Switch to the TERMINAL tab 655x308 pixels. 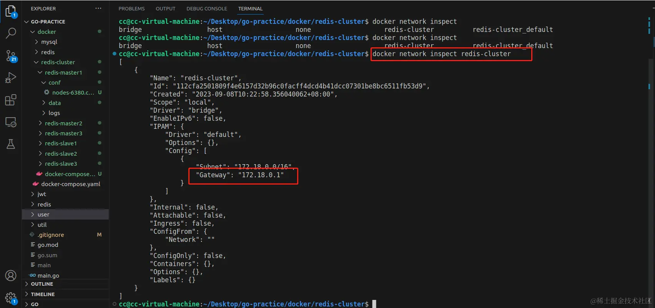point(250,8)
